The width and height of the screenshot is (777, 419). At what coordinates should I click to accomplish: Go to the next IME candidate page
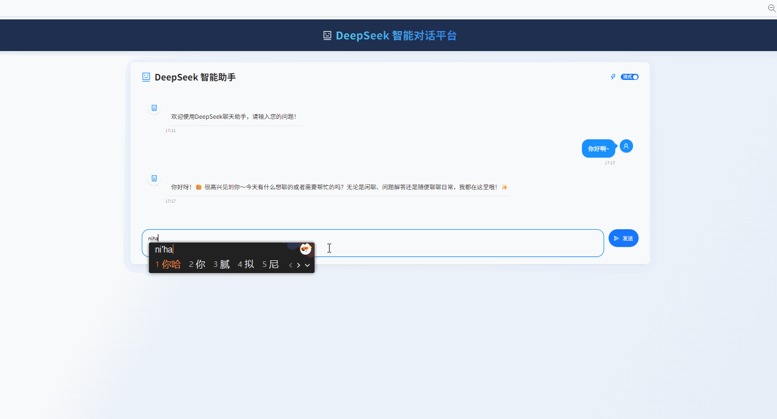[298, 265]
